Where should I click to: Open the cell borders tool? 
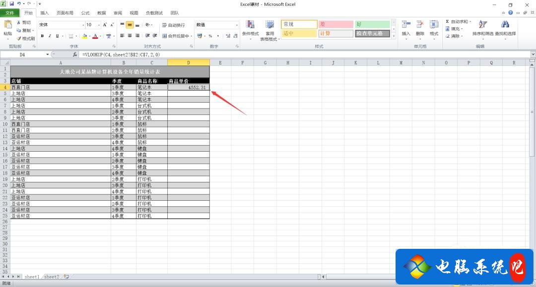[x=71, y=36]
